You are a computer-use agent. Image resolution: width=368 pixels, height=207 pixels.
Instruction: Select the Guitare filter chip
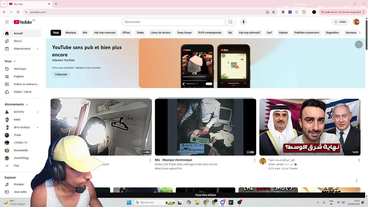pos(283,33)
